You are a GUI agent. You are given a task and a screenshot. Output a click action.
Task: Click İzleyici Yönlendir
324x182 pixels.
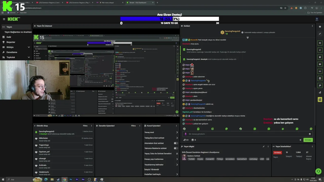coord(152,169)
